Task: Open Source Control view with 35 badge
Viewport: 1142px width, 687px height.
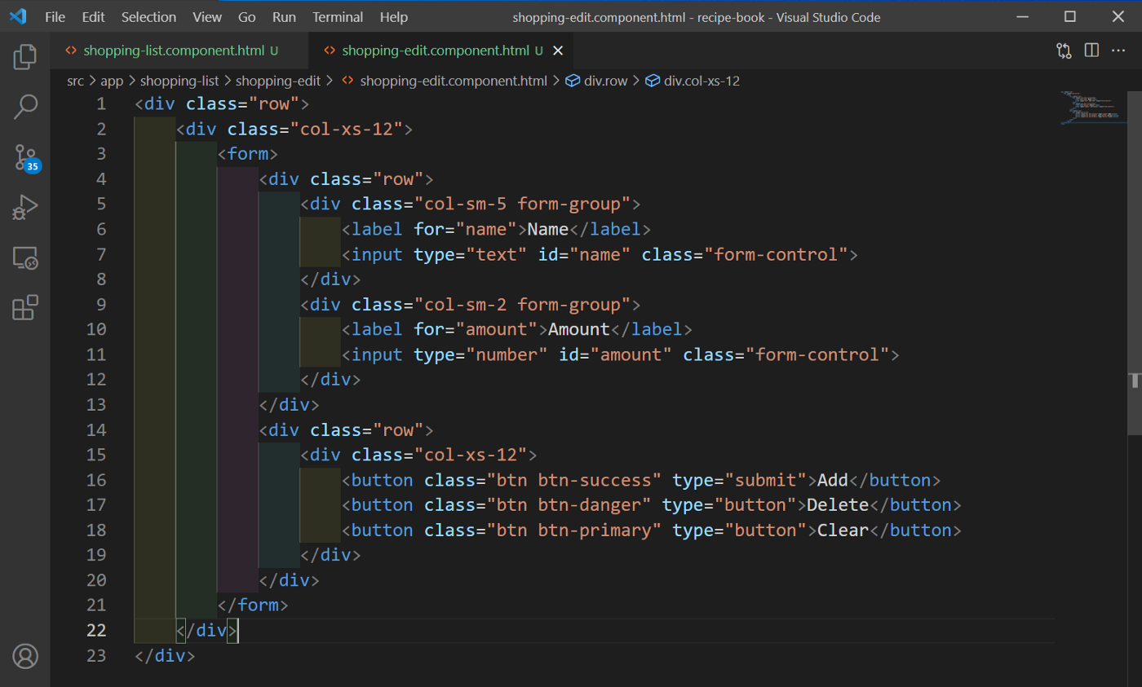Action: (25, 157)
